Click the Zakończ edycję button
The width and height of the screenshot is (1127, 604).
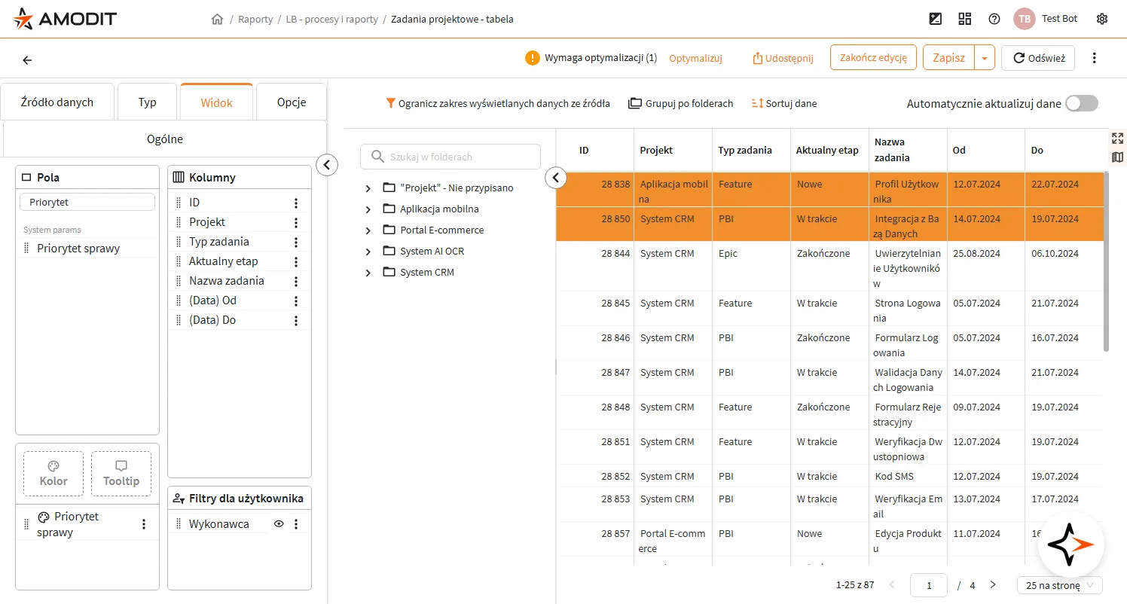coord(873,57)
